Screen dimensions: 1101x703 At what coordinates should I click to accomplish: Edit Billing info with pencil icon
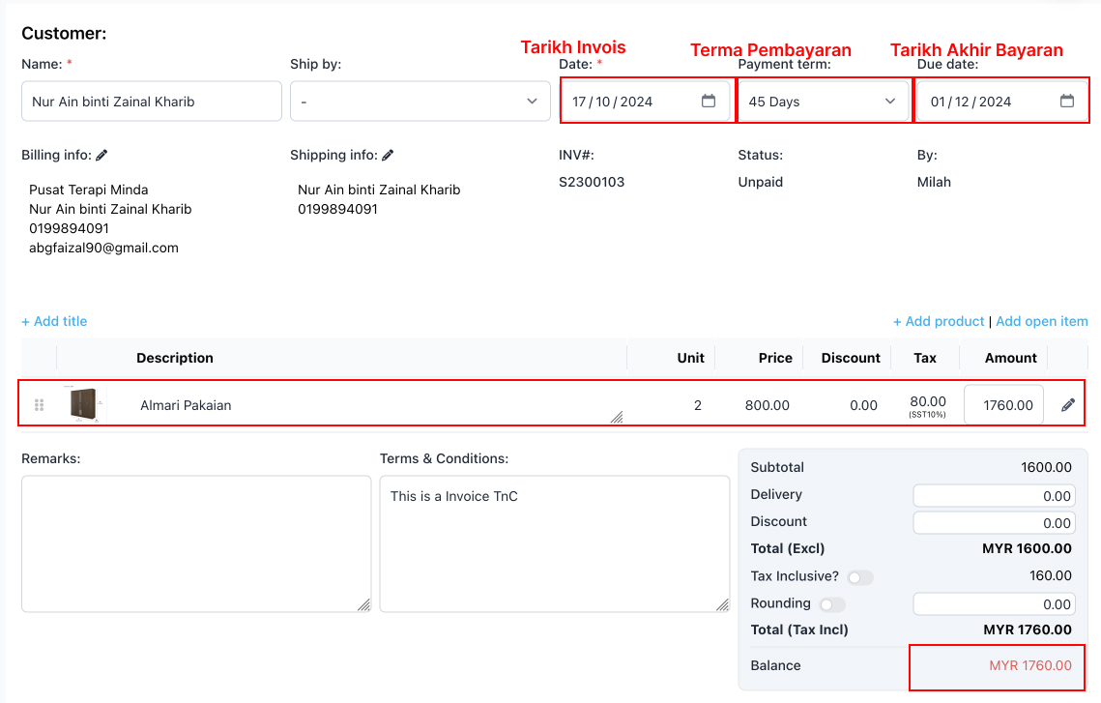click(x=101, y=156)
